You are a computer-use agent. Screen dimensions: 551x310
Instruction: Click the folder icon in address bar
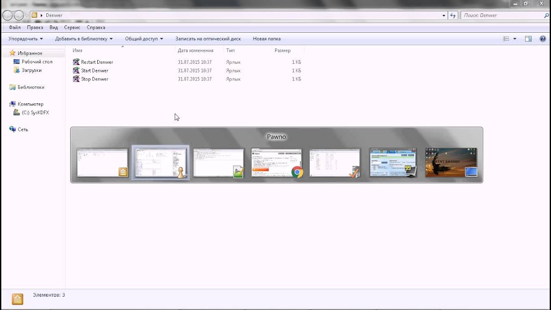tap(34, 15)
